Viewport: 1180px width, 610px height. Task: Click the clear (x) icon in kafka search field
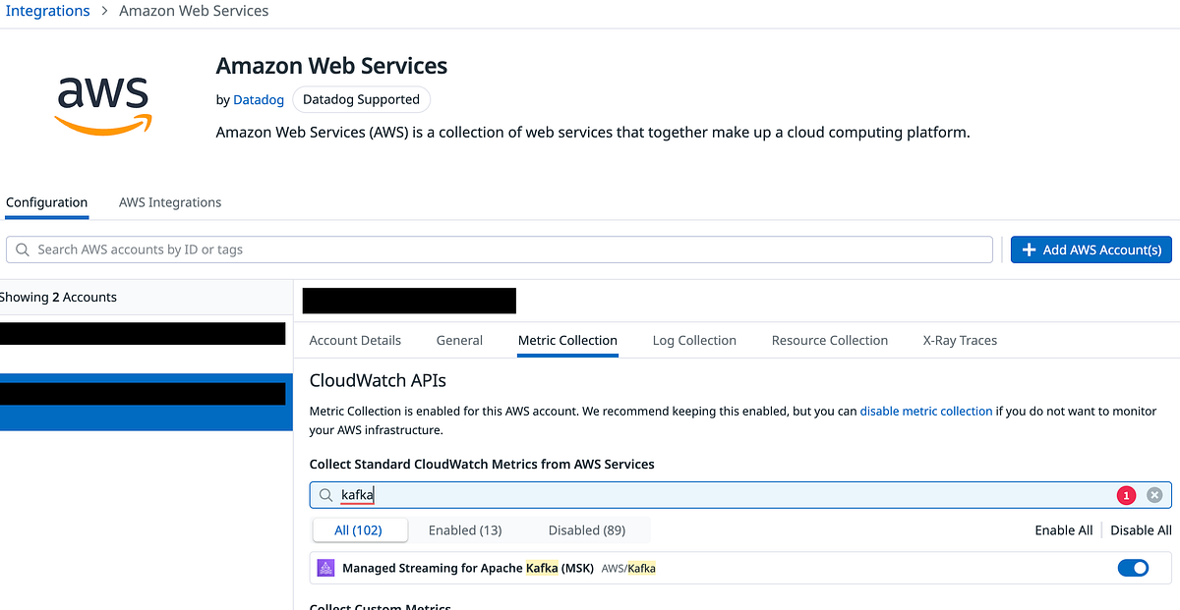[x=1154, y=495]
